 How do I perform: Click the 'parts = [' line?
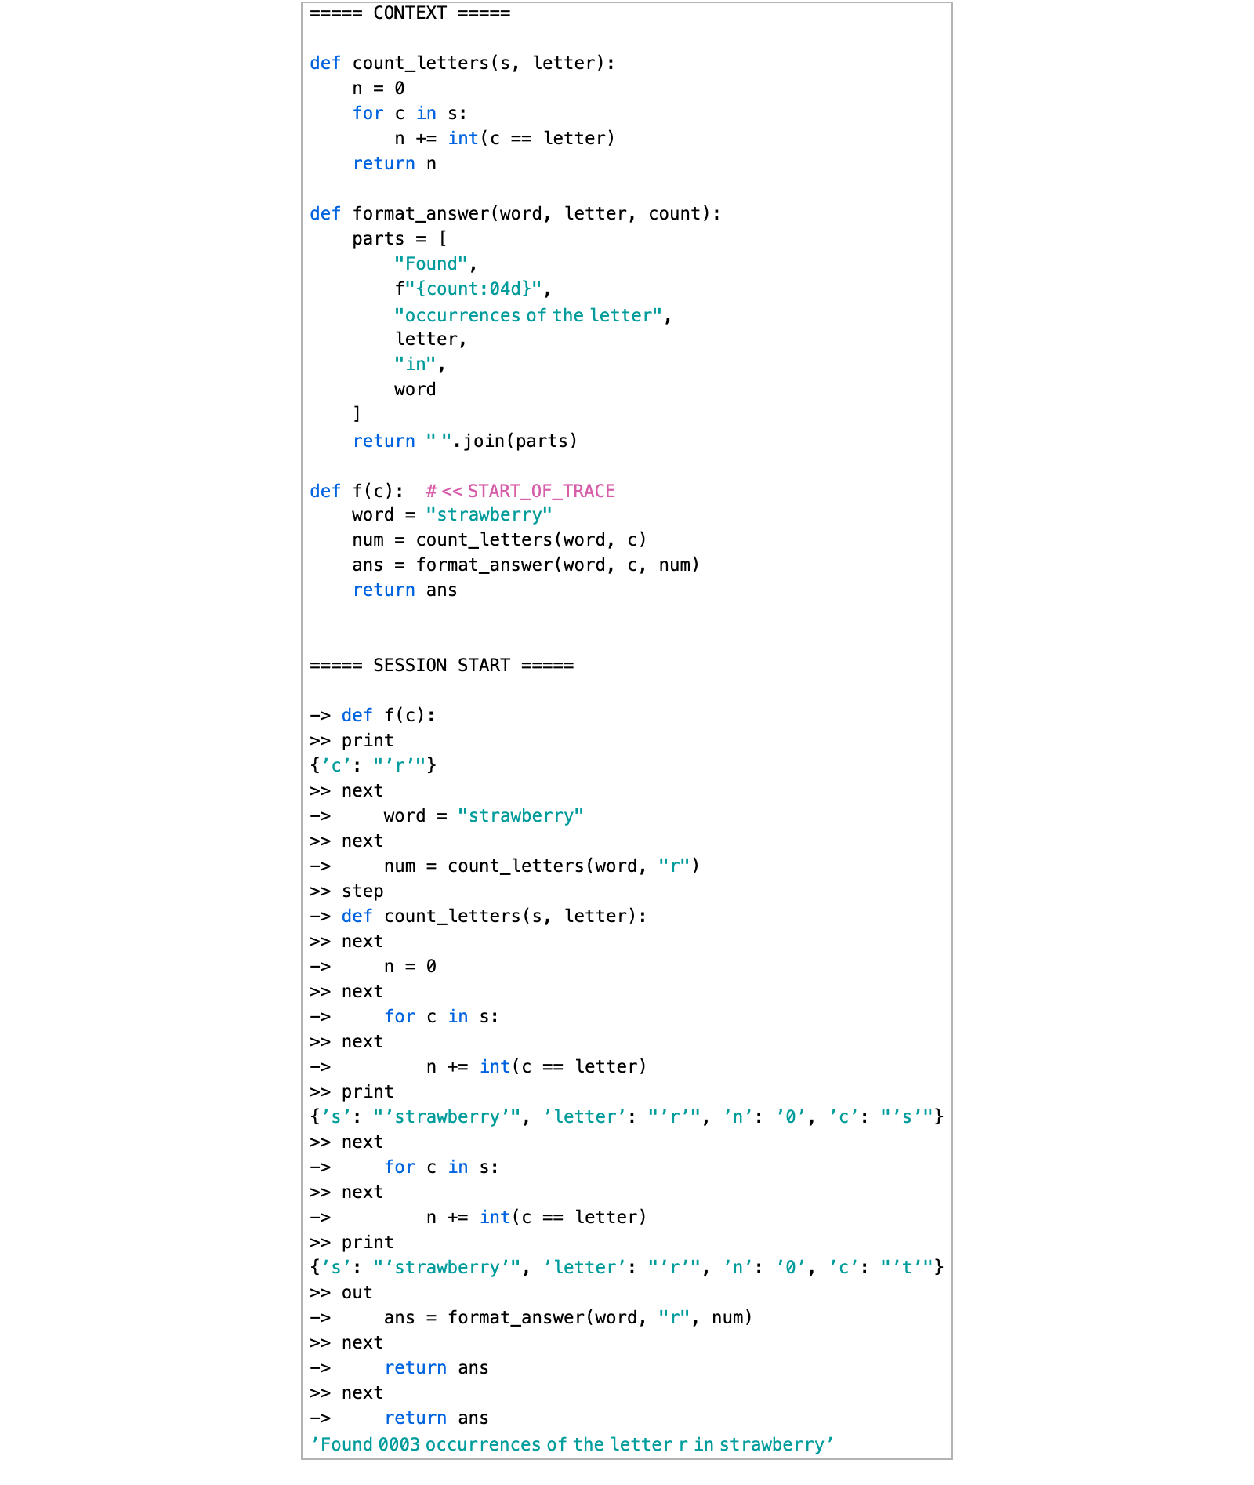tap(400, 239)
